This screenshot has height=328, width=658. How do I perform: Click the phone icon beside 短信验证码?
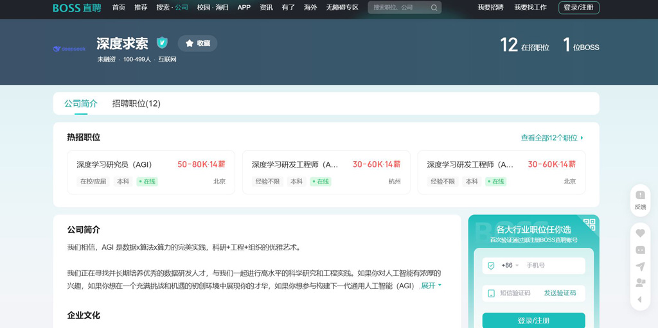tap(491, 293)
